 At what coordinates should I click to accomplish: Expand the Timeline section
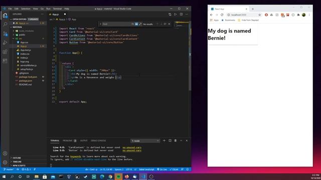tap(17, 161)
